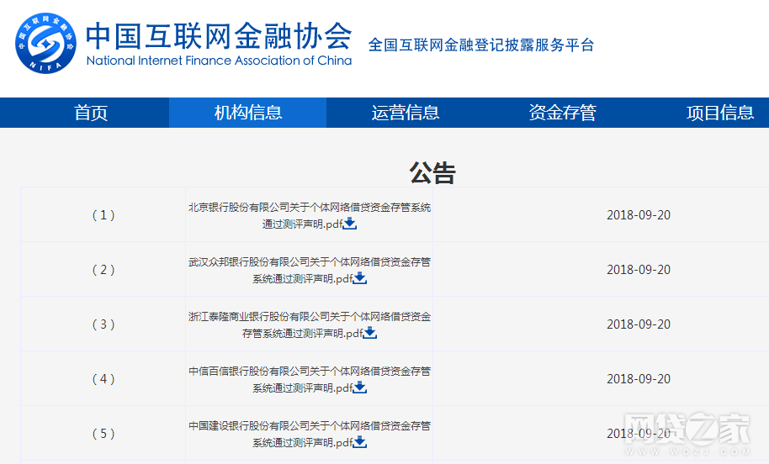Open the 武汉众邦银行股份有限公司 statement link

310,270
